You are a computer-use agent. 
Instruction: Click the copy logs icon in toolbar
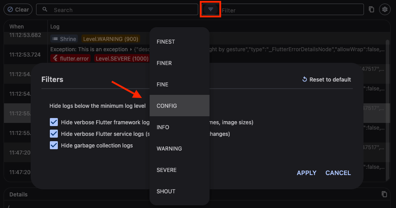372,9
